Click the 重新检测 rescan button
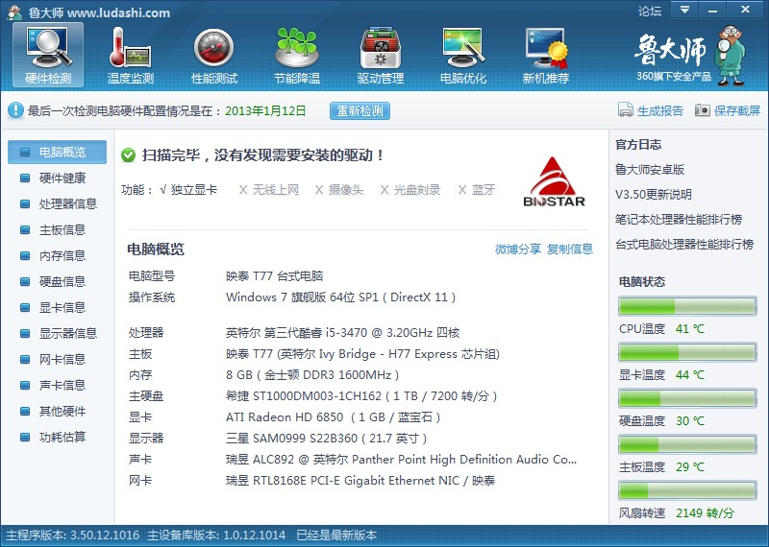Image resolution: width=769 pixels, height=547 pixels. coord(360,110)
